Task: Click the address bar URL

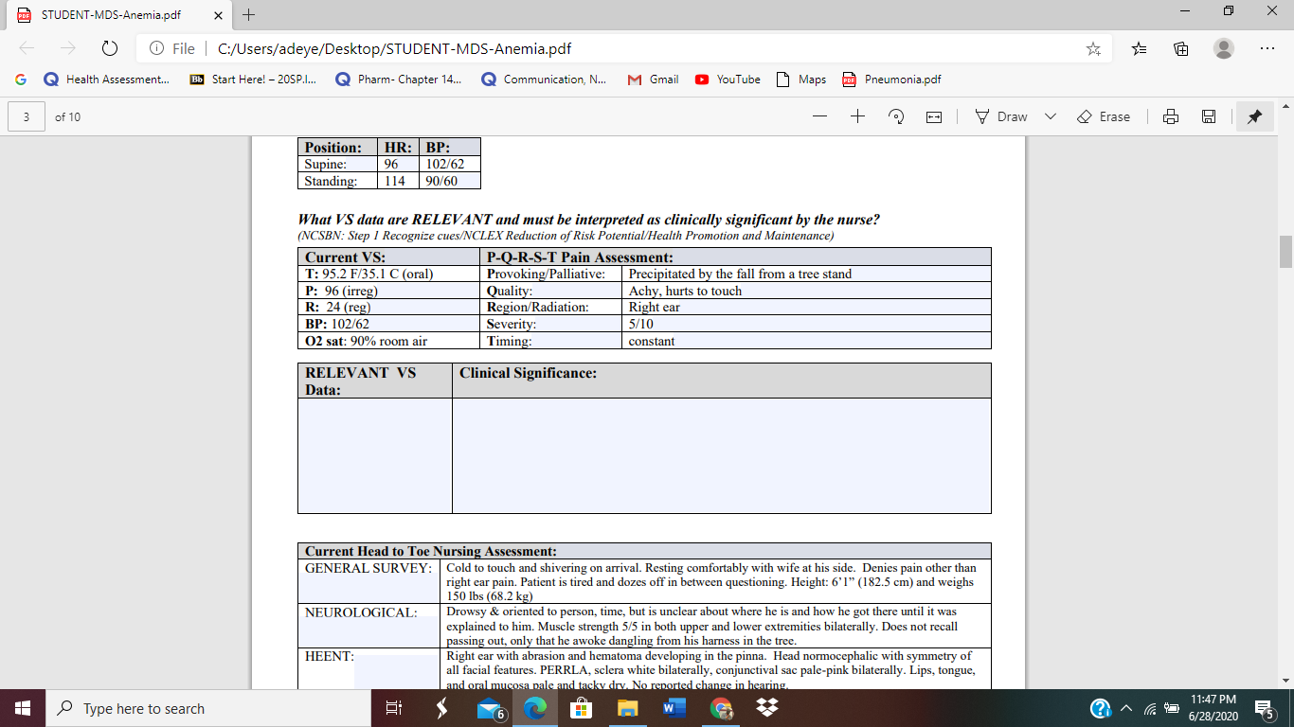Action: tap(394, 48)
